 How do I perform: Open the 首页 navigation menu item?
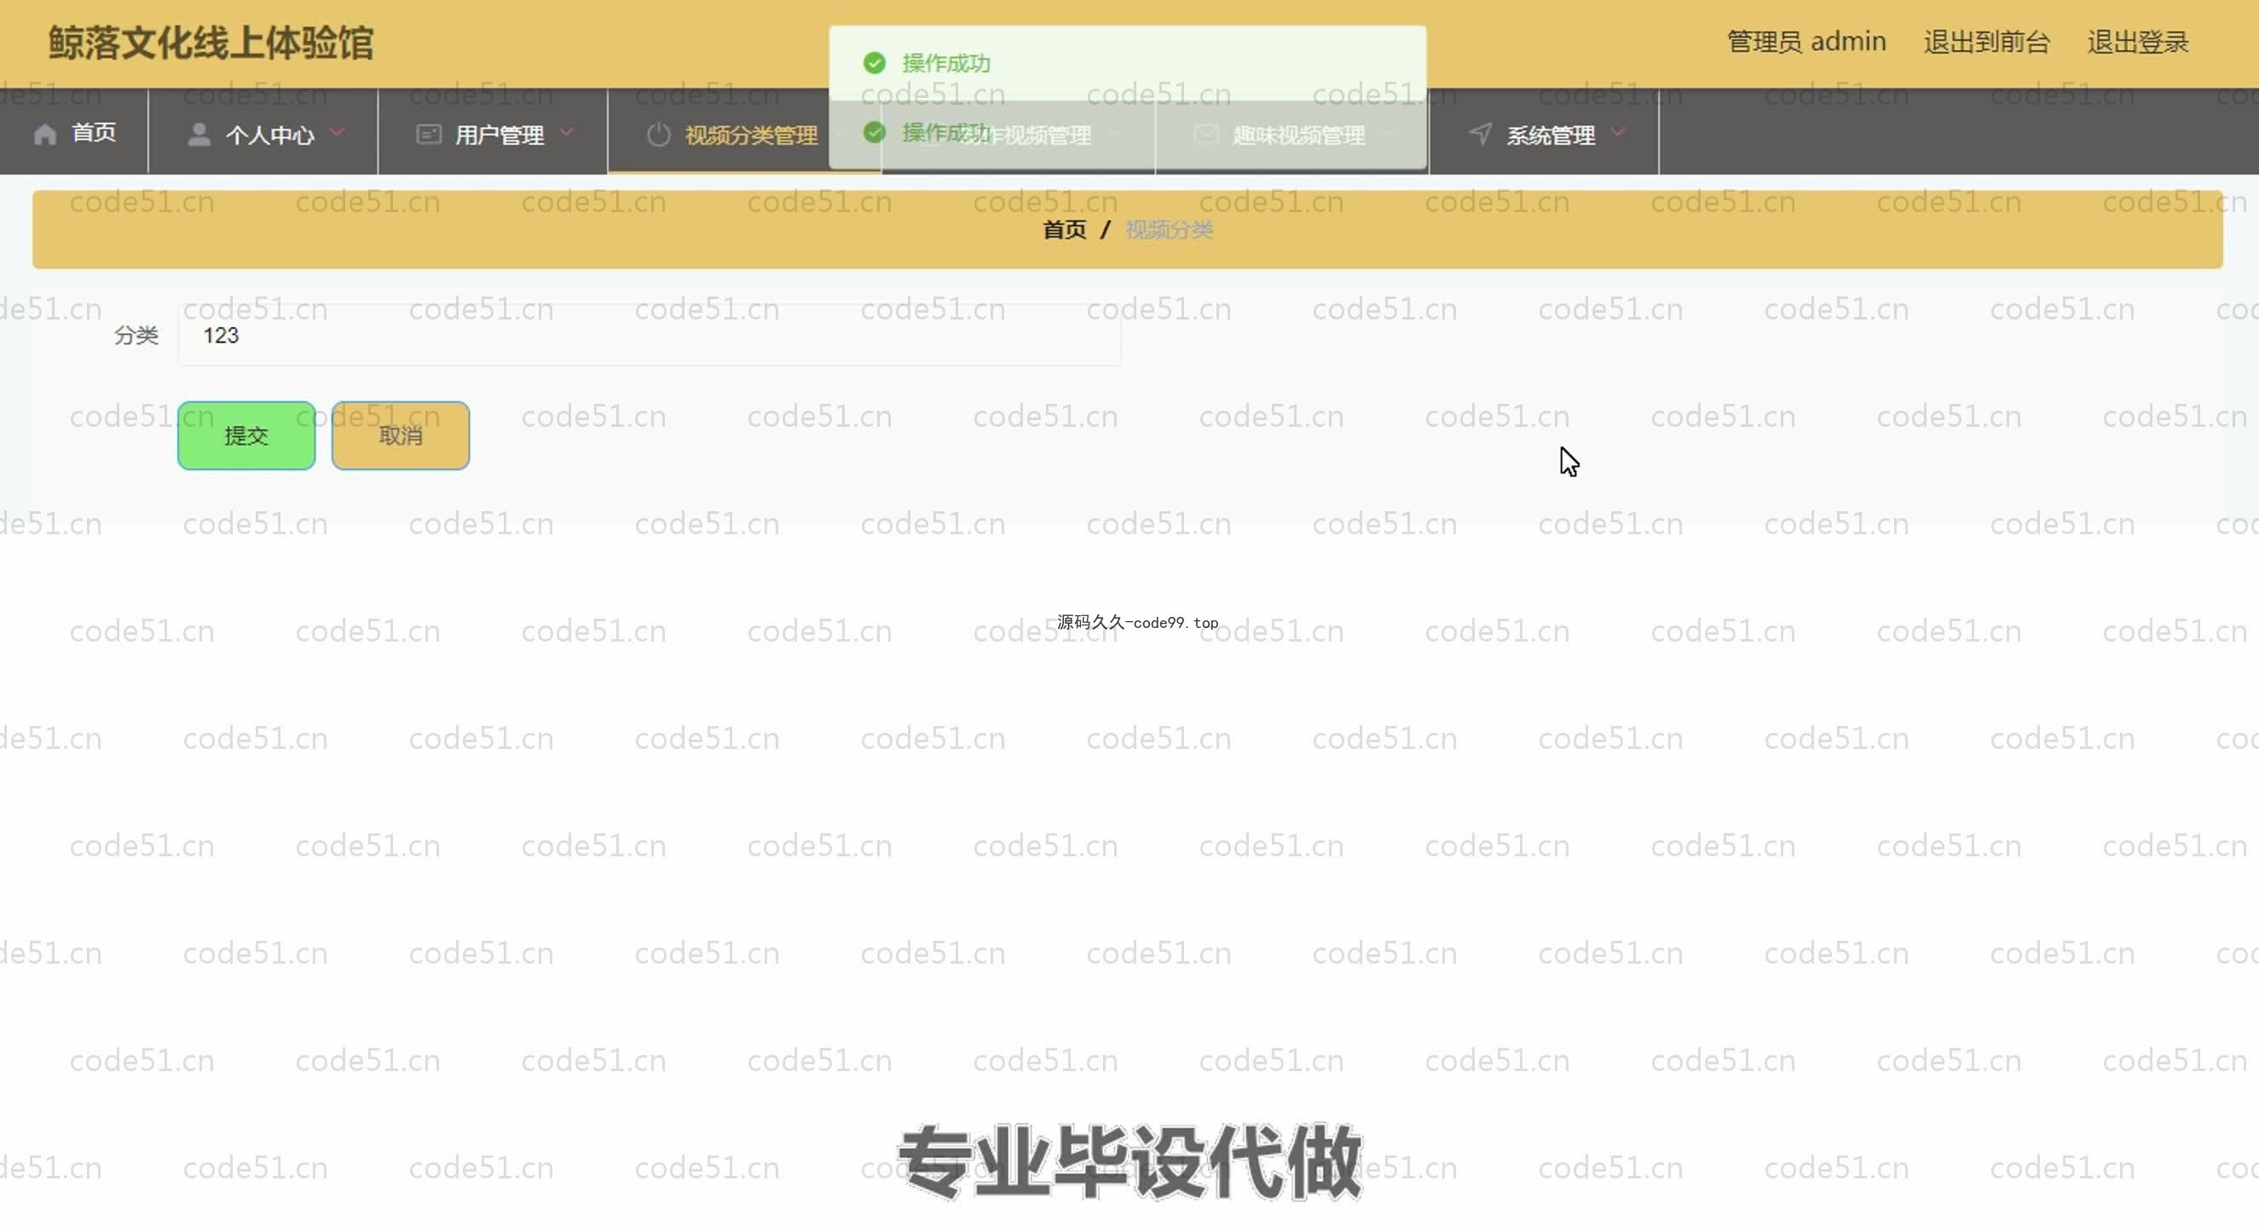point(74,131)
